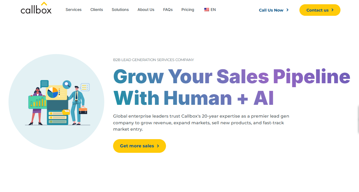Open the EN language selector
Screen dimensions: 359x192
coord(213,10)
